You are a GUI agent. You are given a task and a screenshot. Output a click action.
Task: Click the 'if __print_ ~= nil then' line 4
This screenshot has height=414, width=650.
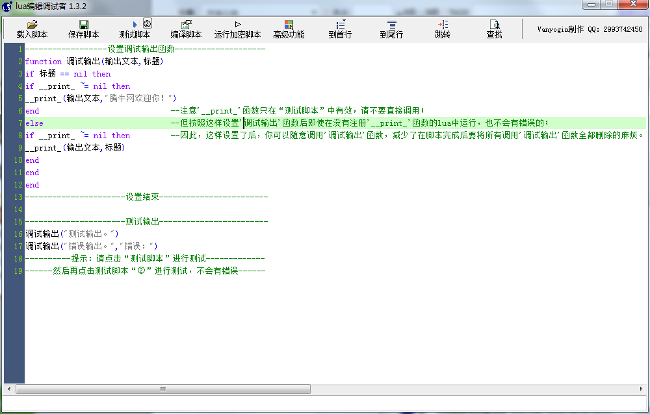pos(78,86)
